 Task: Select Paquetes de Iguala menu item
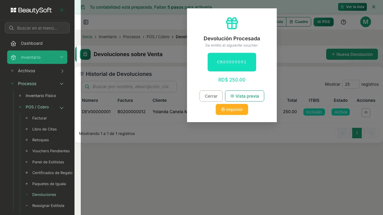(49, 184)
